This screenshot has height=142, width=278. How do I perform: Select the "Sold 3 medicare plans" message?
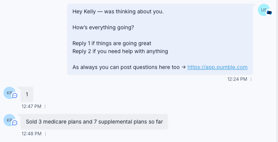(x=94, y=122)
